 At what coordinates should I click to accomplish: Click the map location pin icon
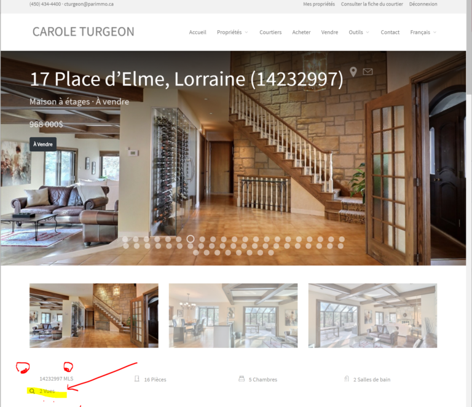[x=353, y=72]
